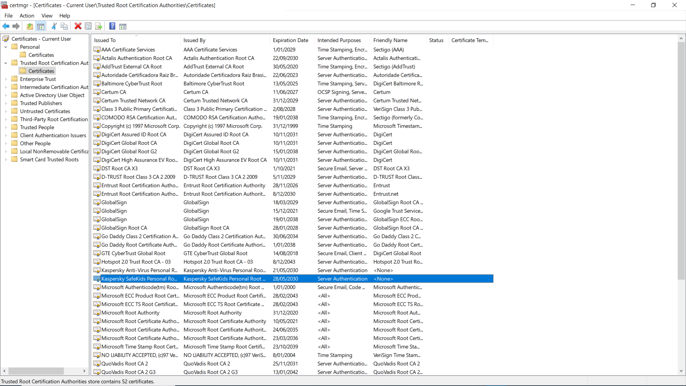Open the View menu

[47, 15]
